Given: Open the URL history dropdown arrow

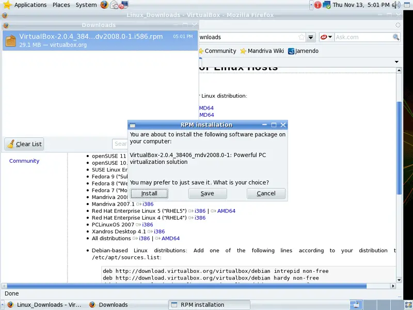Looking at the screenshot, I should click(x=311, y=37).
